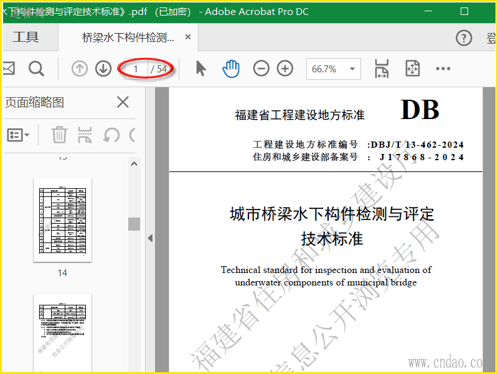This screenshot has height=374, width=498.
Task: Open the magnifier search tool
Action: [36, 69]
